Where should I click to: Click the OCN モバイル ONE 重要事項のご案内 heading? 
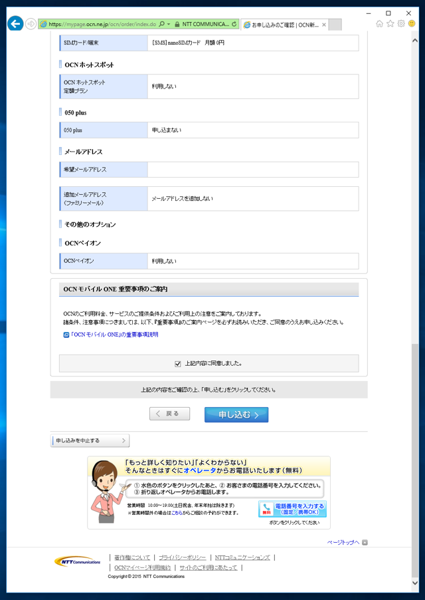[x=116, y=289]
